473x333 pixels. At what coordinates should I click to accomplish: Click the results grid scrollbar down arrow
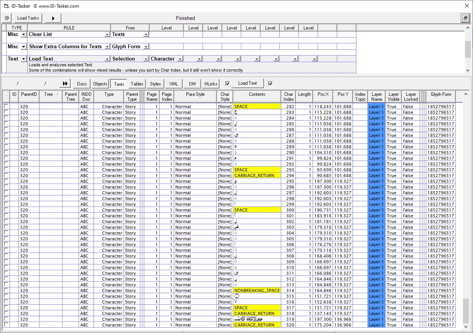[x=466, y=326]
